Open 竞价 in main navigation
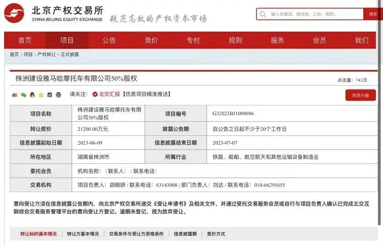The height and width of the screenshot is (246, 383). [151, 40]
